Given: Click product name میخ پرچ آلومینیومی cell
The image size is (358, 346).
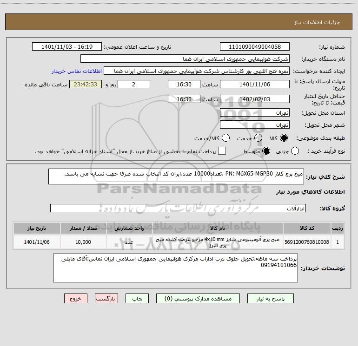Looking at the screenshot, I should point(218,242).
